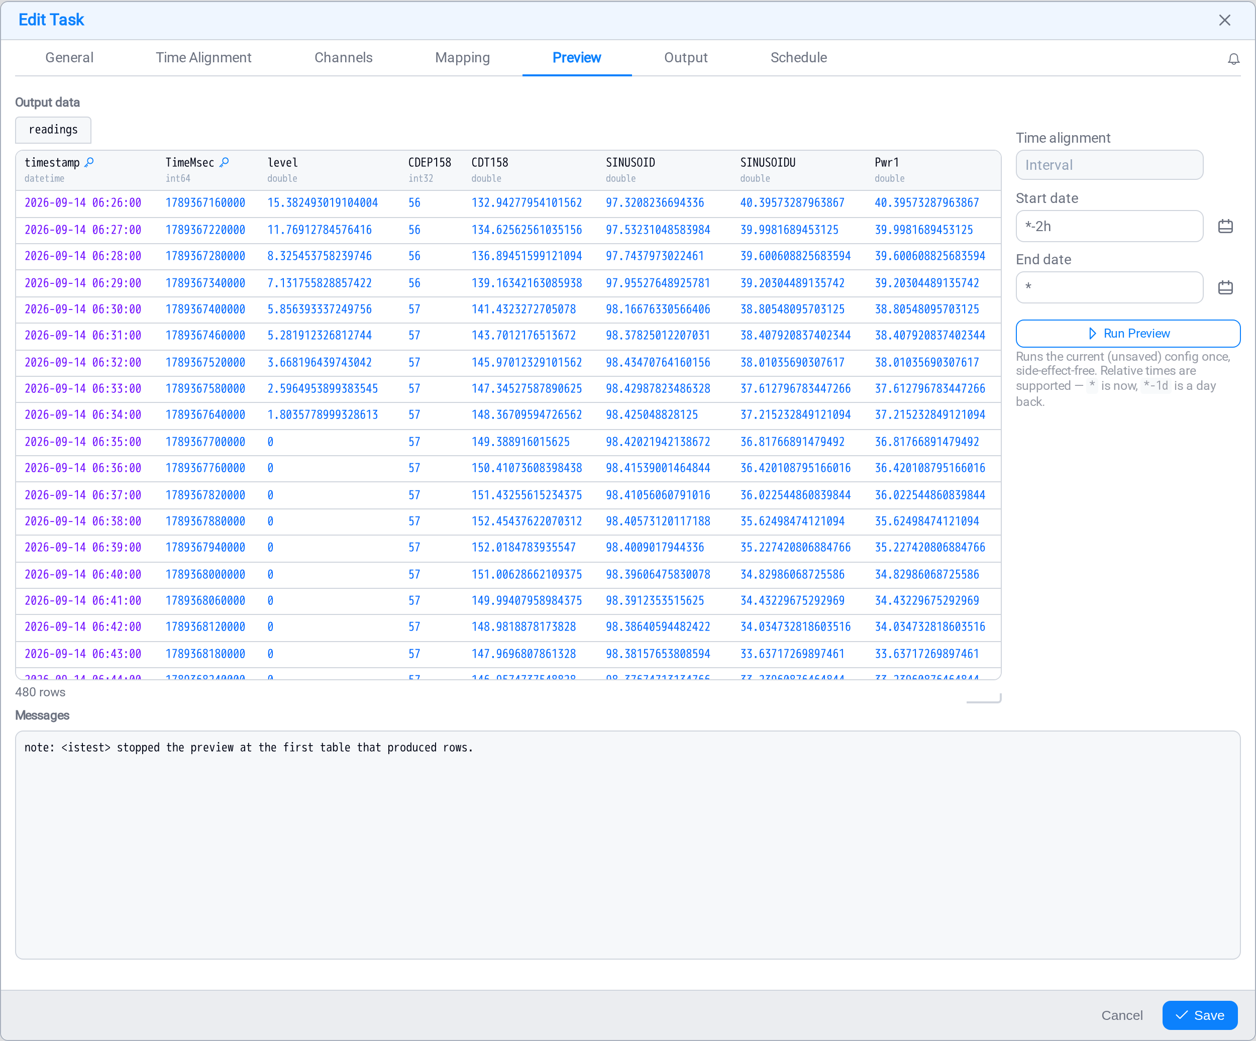1256x1041 pixels.
Task: Click SINUSOID value 98.43470764160156
Action: pos(658,363)
